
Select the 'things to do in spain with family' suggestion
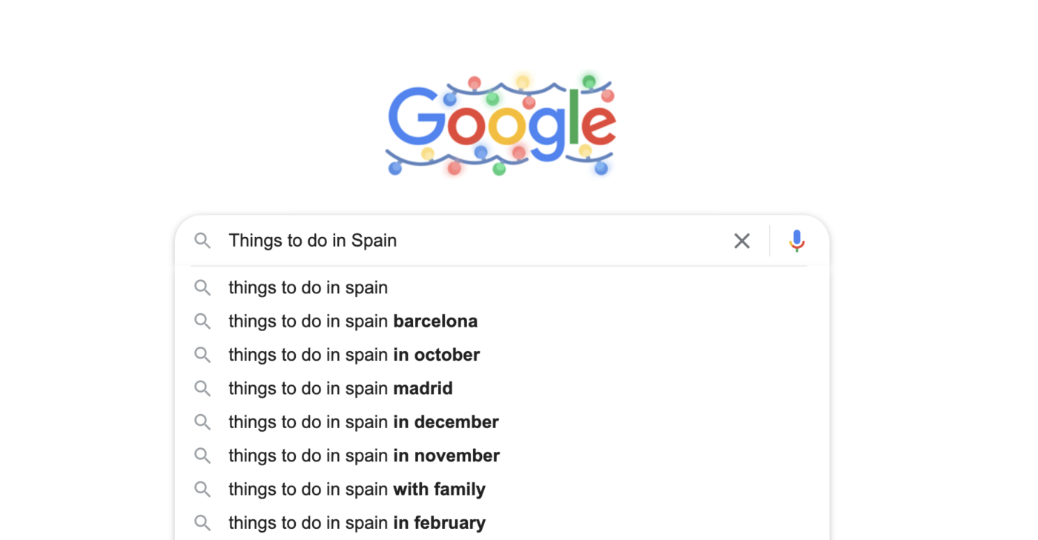[x=356, y=489]
